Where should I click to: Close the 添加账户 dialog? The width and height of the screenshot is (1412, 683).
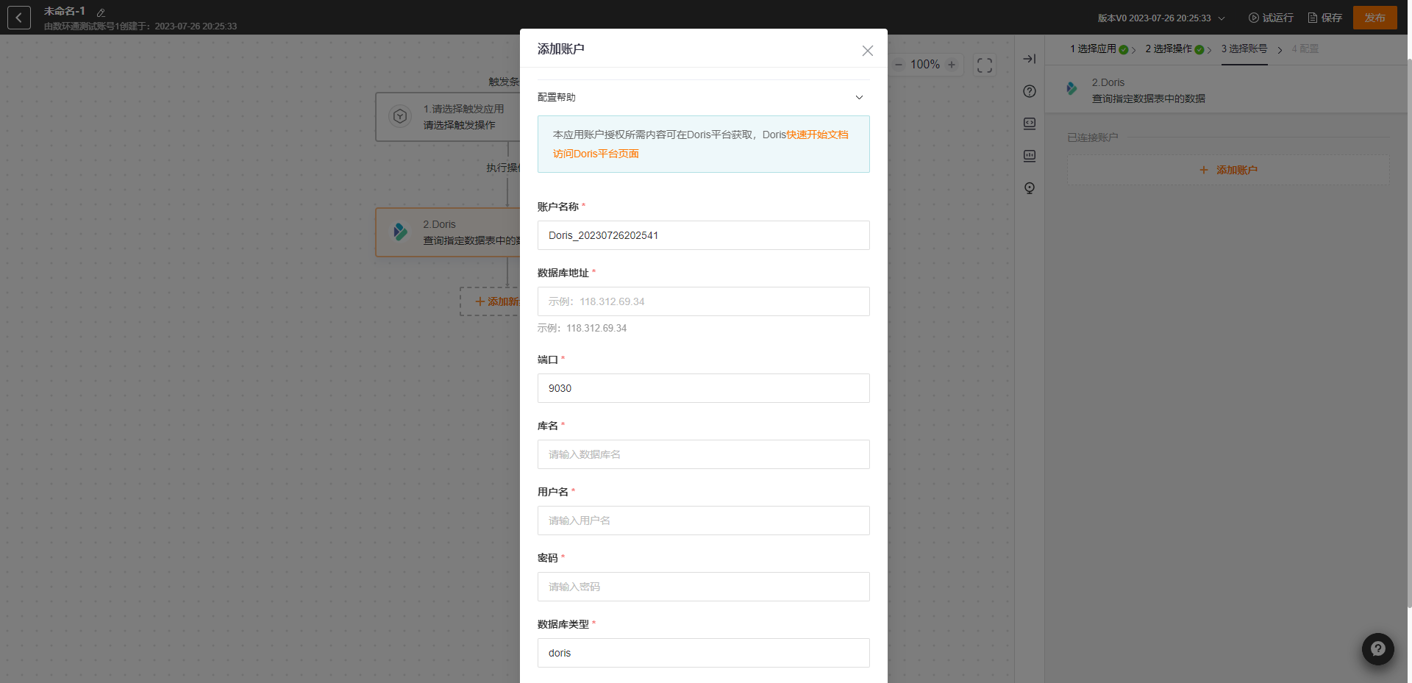[868, 51]
